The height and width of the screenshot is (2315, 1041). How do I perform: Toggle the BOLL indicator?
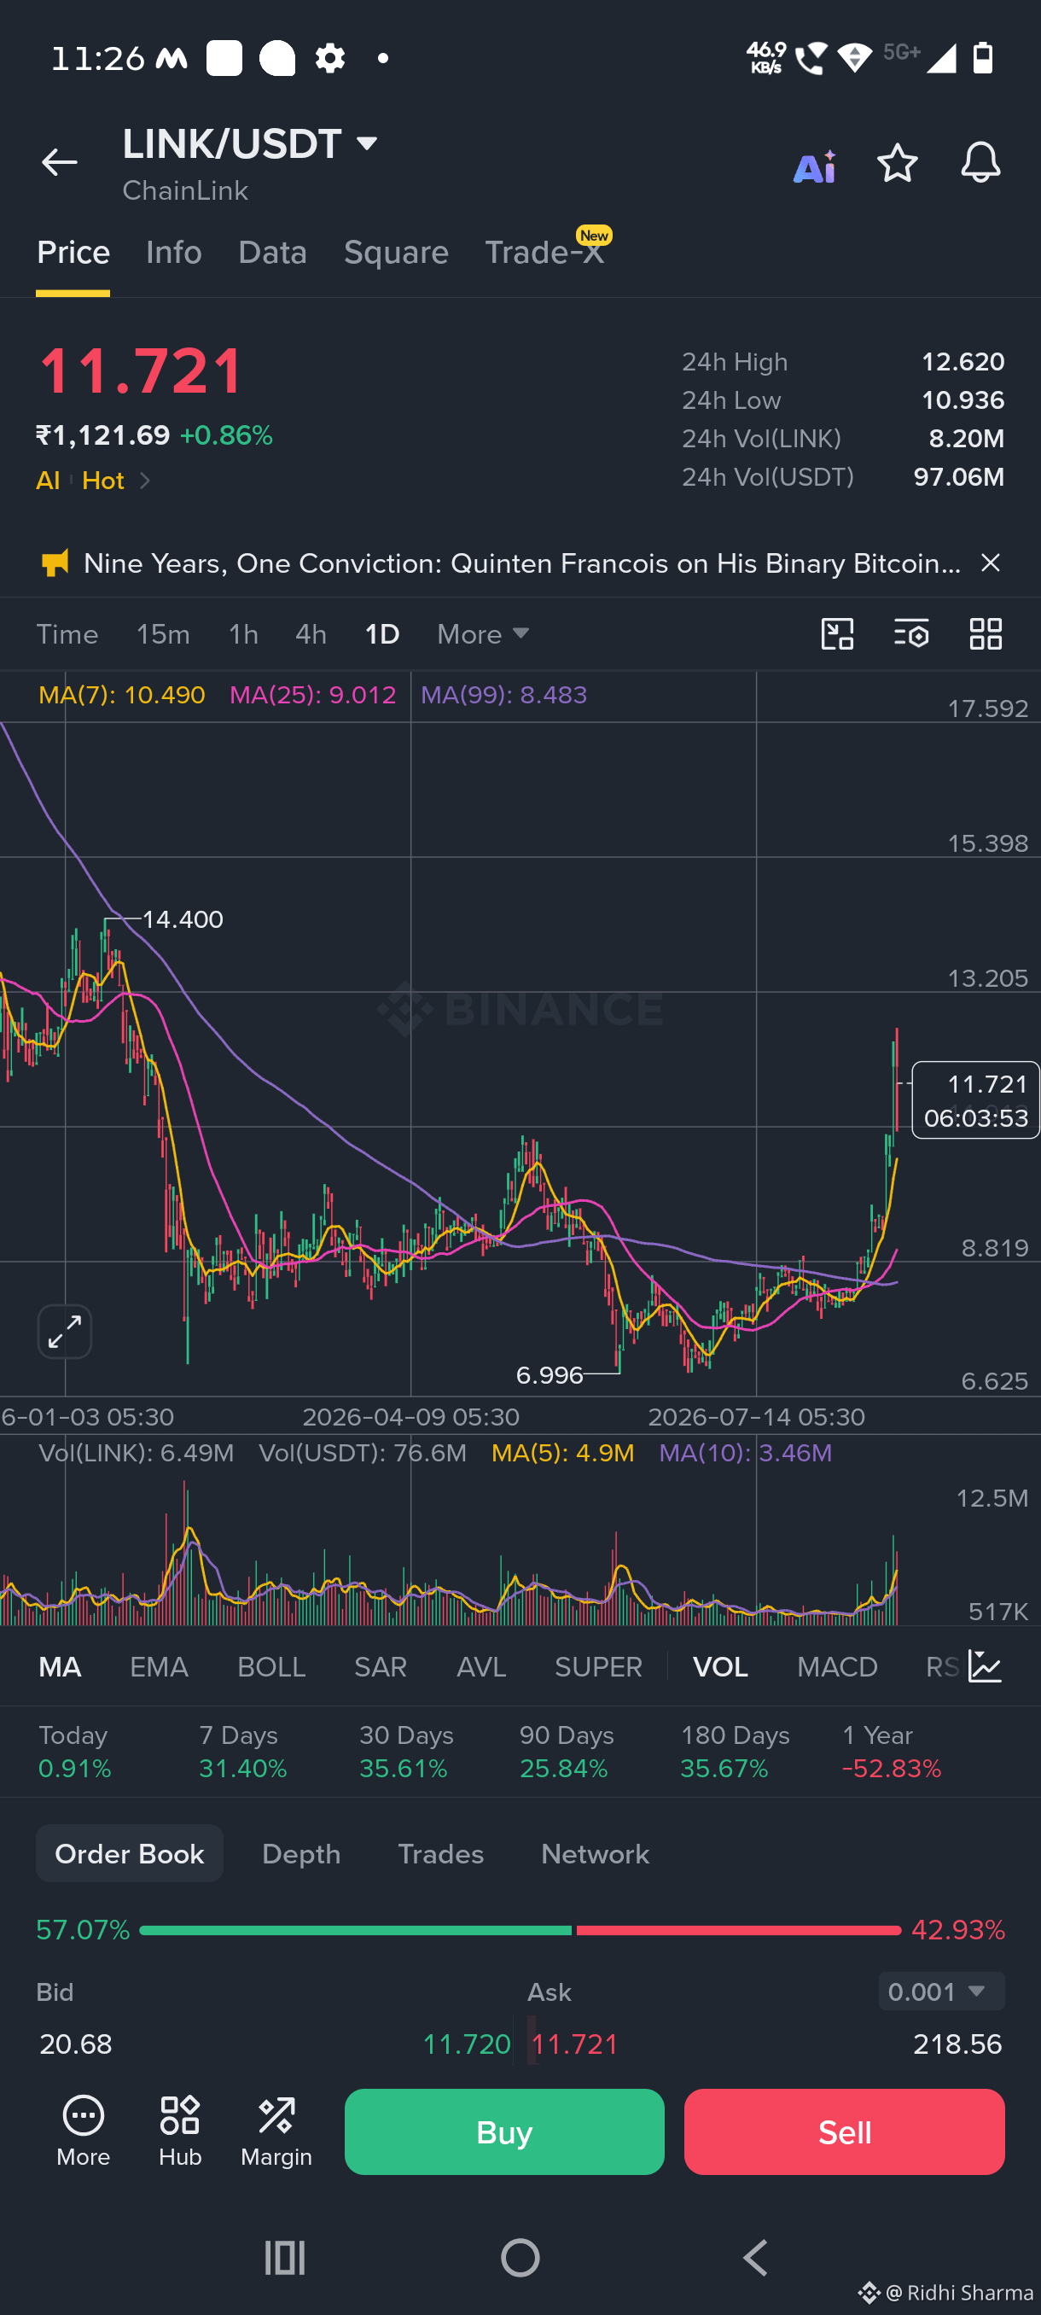271,1667
